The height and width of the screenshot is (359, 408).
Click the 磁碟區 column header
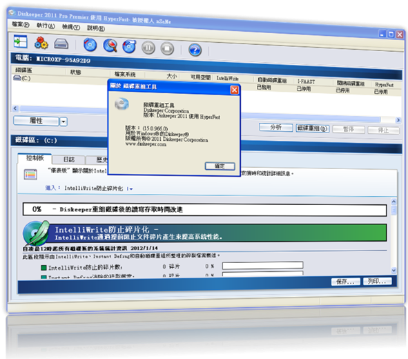point(23,70)
